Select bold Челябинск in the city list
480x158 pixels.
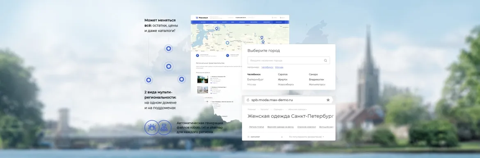point(254,74)
